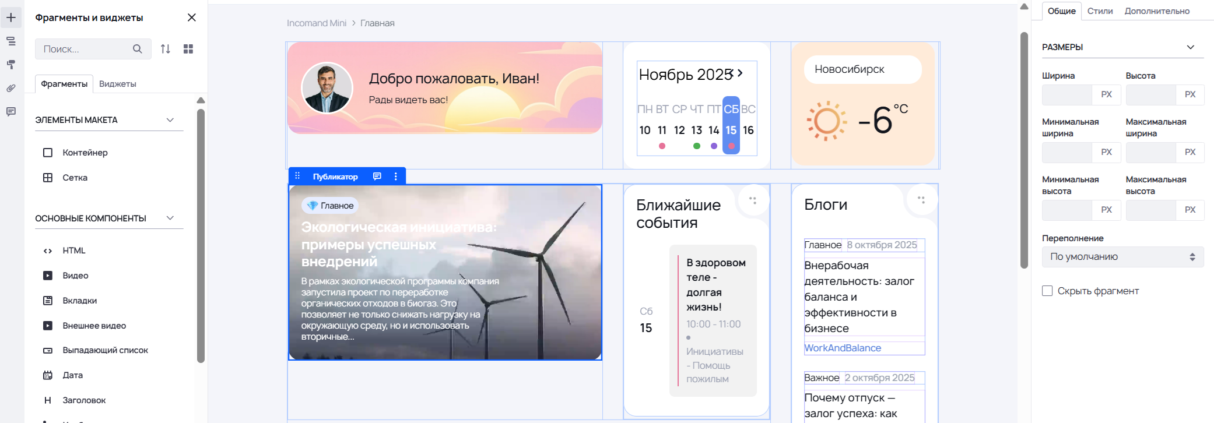The width and height of the screenshot is (1214, 423).
Task: Open comments icon in left sidebar
Action: click(11, 111)
